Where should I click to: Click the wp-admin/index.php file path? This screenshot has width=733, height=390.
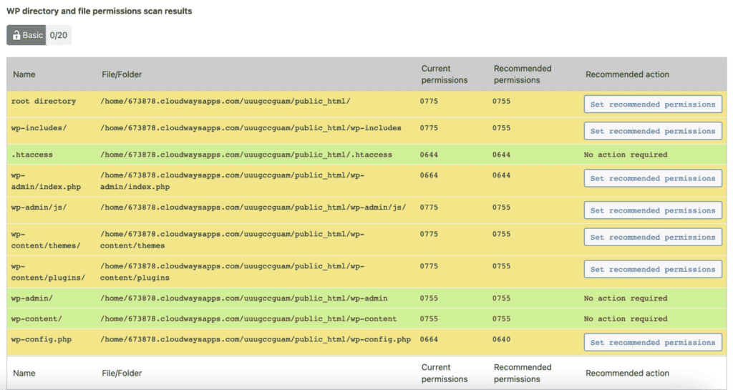pyautogui.click(x=233, y=181)
